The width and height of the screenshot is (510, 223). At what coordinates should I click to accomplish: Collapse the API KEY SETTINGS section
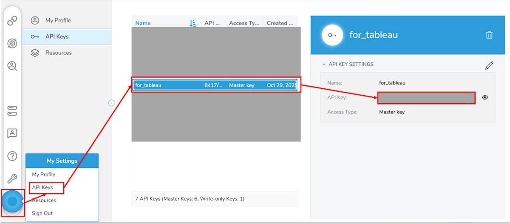pos(324,65)
